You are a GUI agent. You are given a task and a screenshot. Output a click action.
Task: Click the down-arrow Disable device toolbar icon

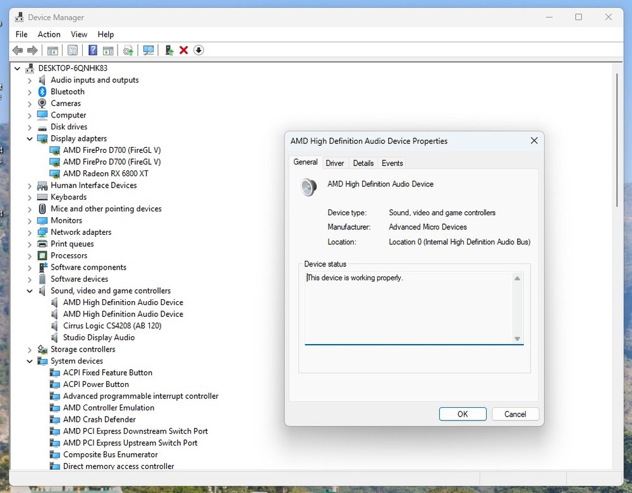pos(198,50)
